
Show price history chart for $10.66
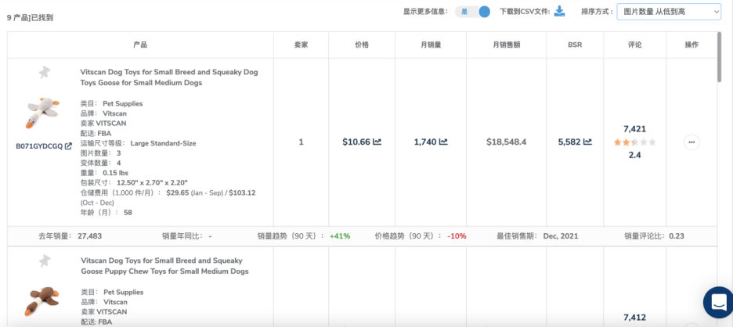click(377, 142)
